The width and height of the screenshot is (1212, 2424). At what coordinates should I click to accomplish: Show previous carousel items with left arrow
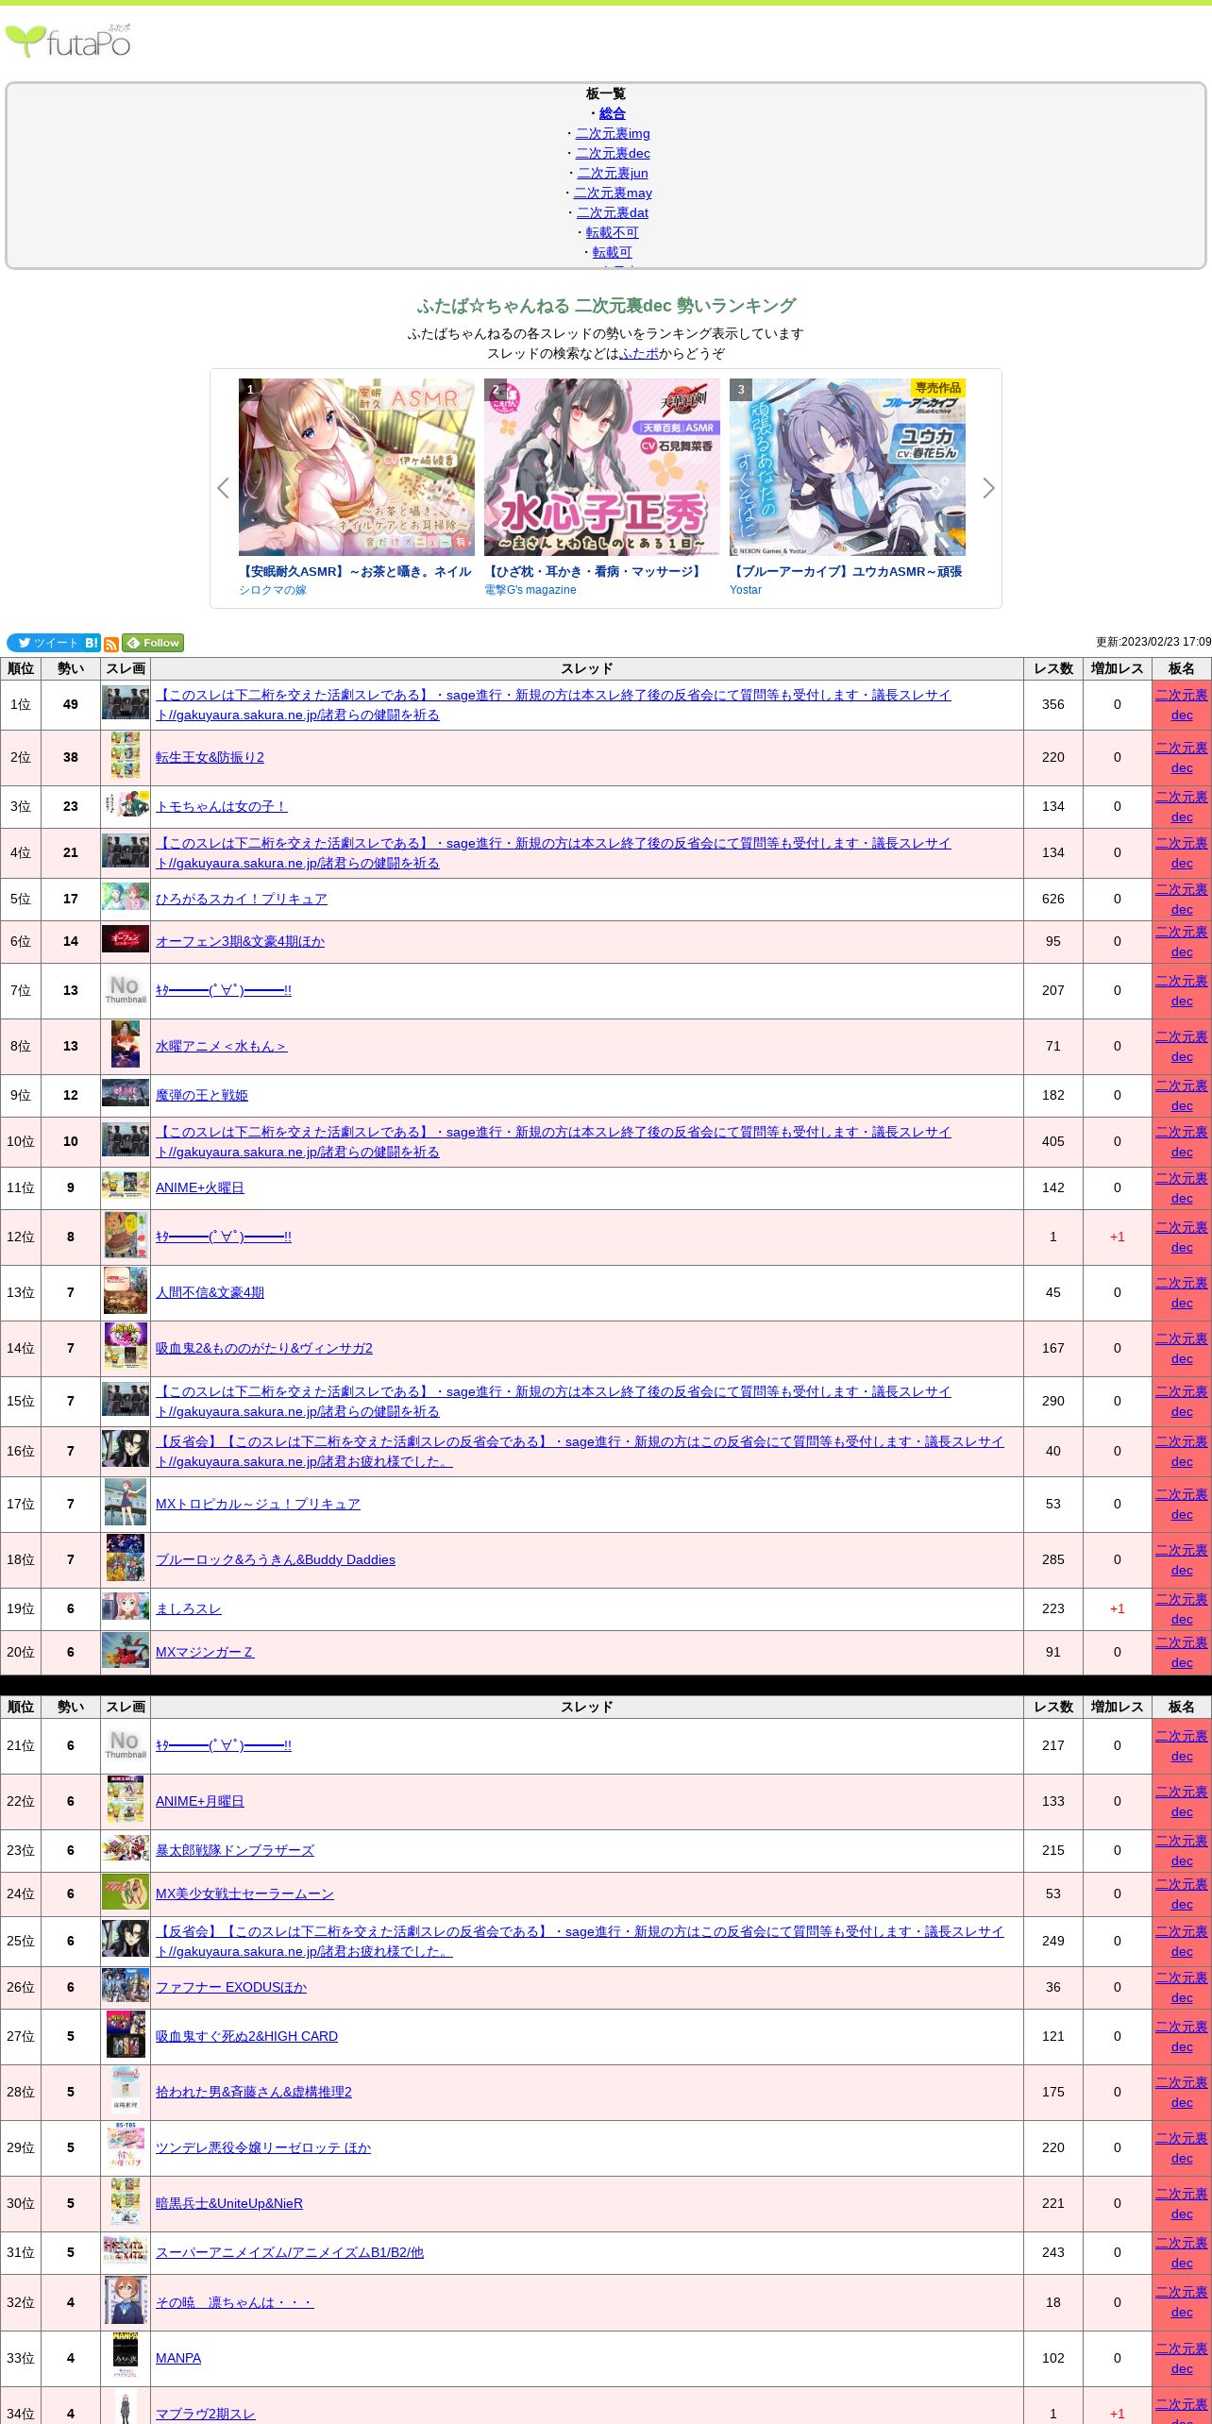223,488
